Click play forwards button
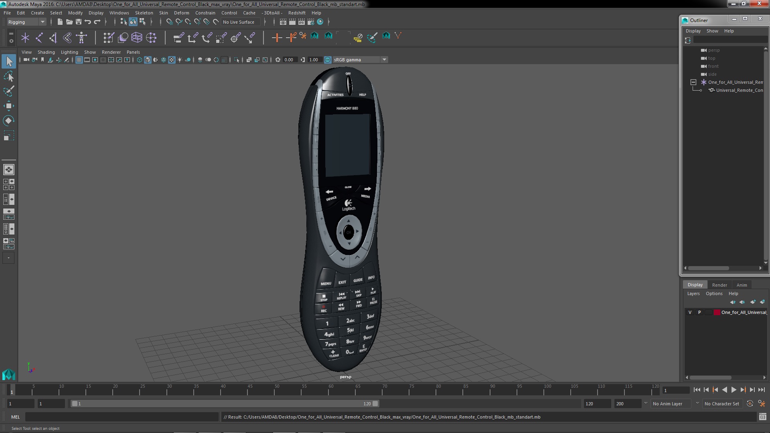 click(x=734, y=390)
